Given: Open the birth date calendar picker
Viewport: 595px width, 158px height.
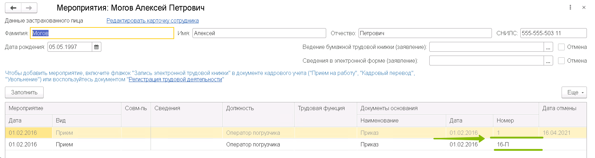Looking at the screenshot, I should tap(96, 47).
